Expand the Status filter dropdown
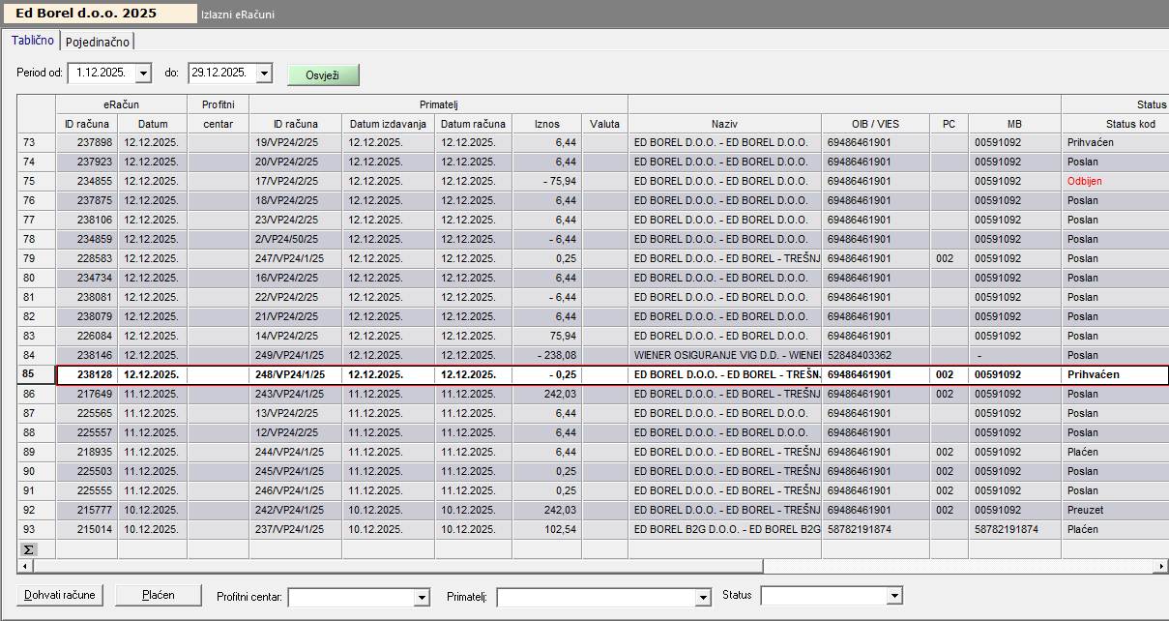This screenshot has height=621, width=1169. 894,596
